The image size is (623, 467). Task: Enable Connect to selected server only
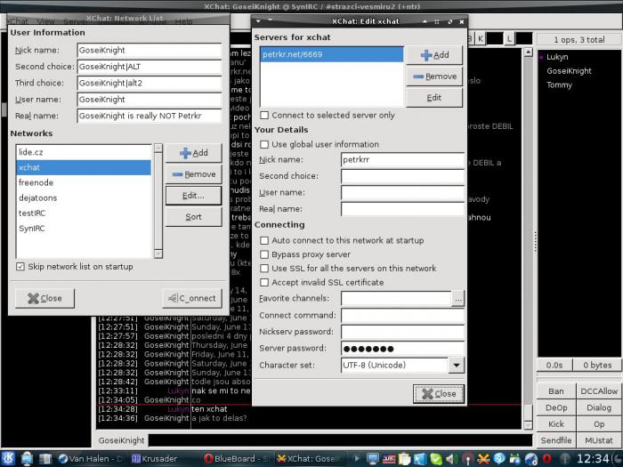(x=264, y=115)
